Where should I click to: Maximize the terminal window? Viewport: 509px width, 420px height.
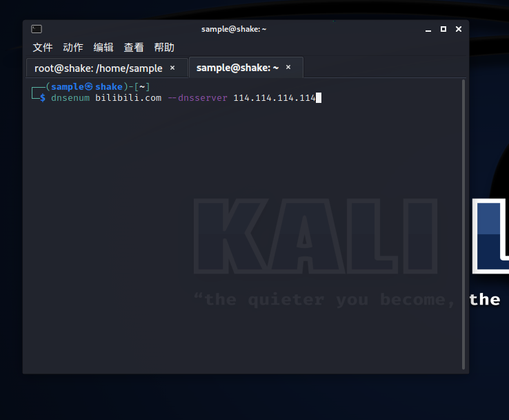(443, 29)
